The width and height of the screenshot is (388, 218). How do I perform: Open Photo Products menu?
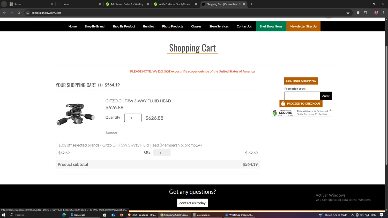[x=173, y=26]
